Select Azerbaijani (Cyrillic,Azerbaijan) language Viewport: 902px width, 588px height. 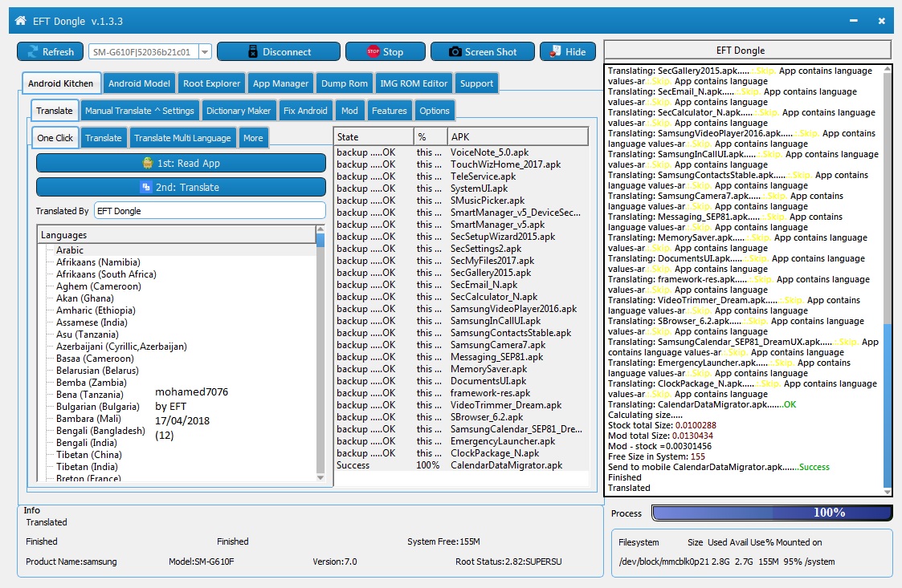point(121,347)
